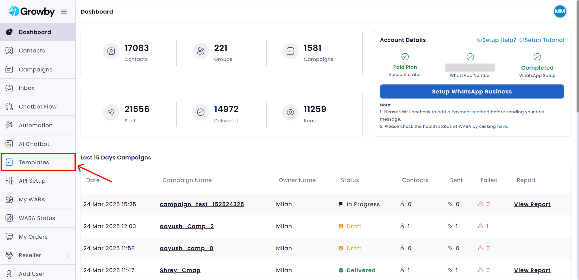
Task: Open the Setup Tutorial link
Action: [x=542, y=40]
